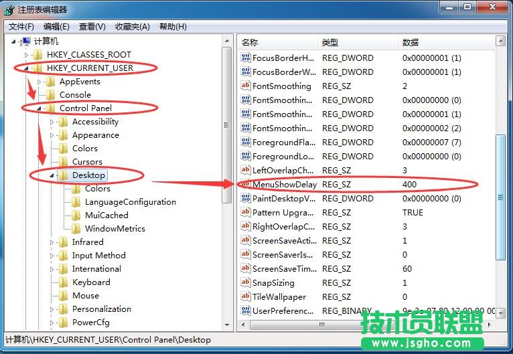
Task: Expand the HKEY_CLASSES_ROOT key
Action: 27,55
